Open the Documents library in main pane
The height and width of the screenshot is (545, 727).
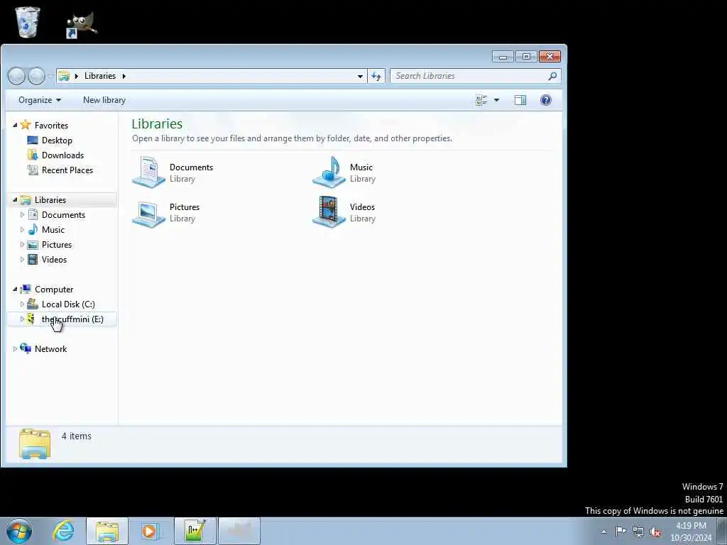[x=173, y=172]
